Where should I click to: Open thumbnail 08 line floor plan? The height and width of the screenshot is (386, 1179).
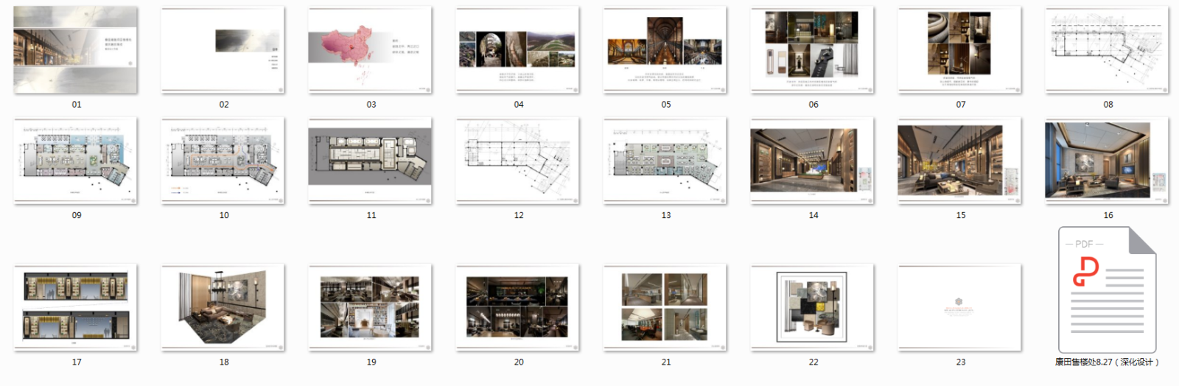1108,50
